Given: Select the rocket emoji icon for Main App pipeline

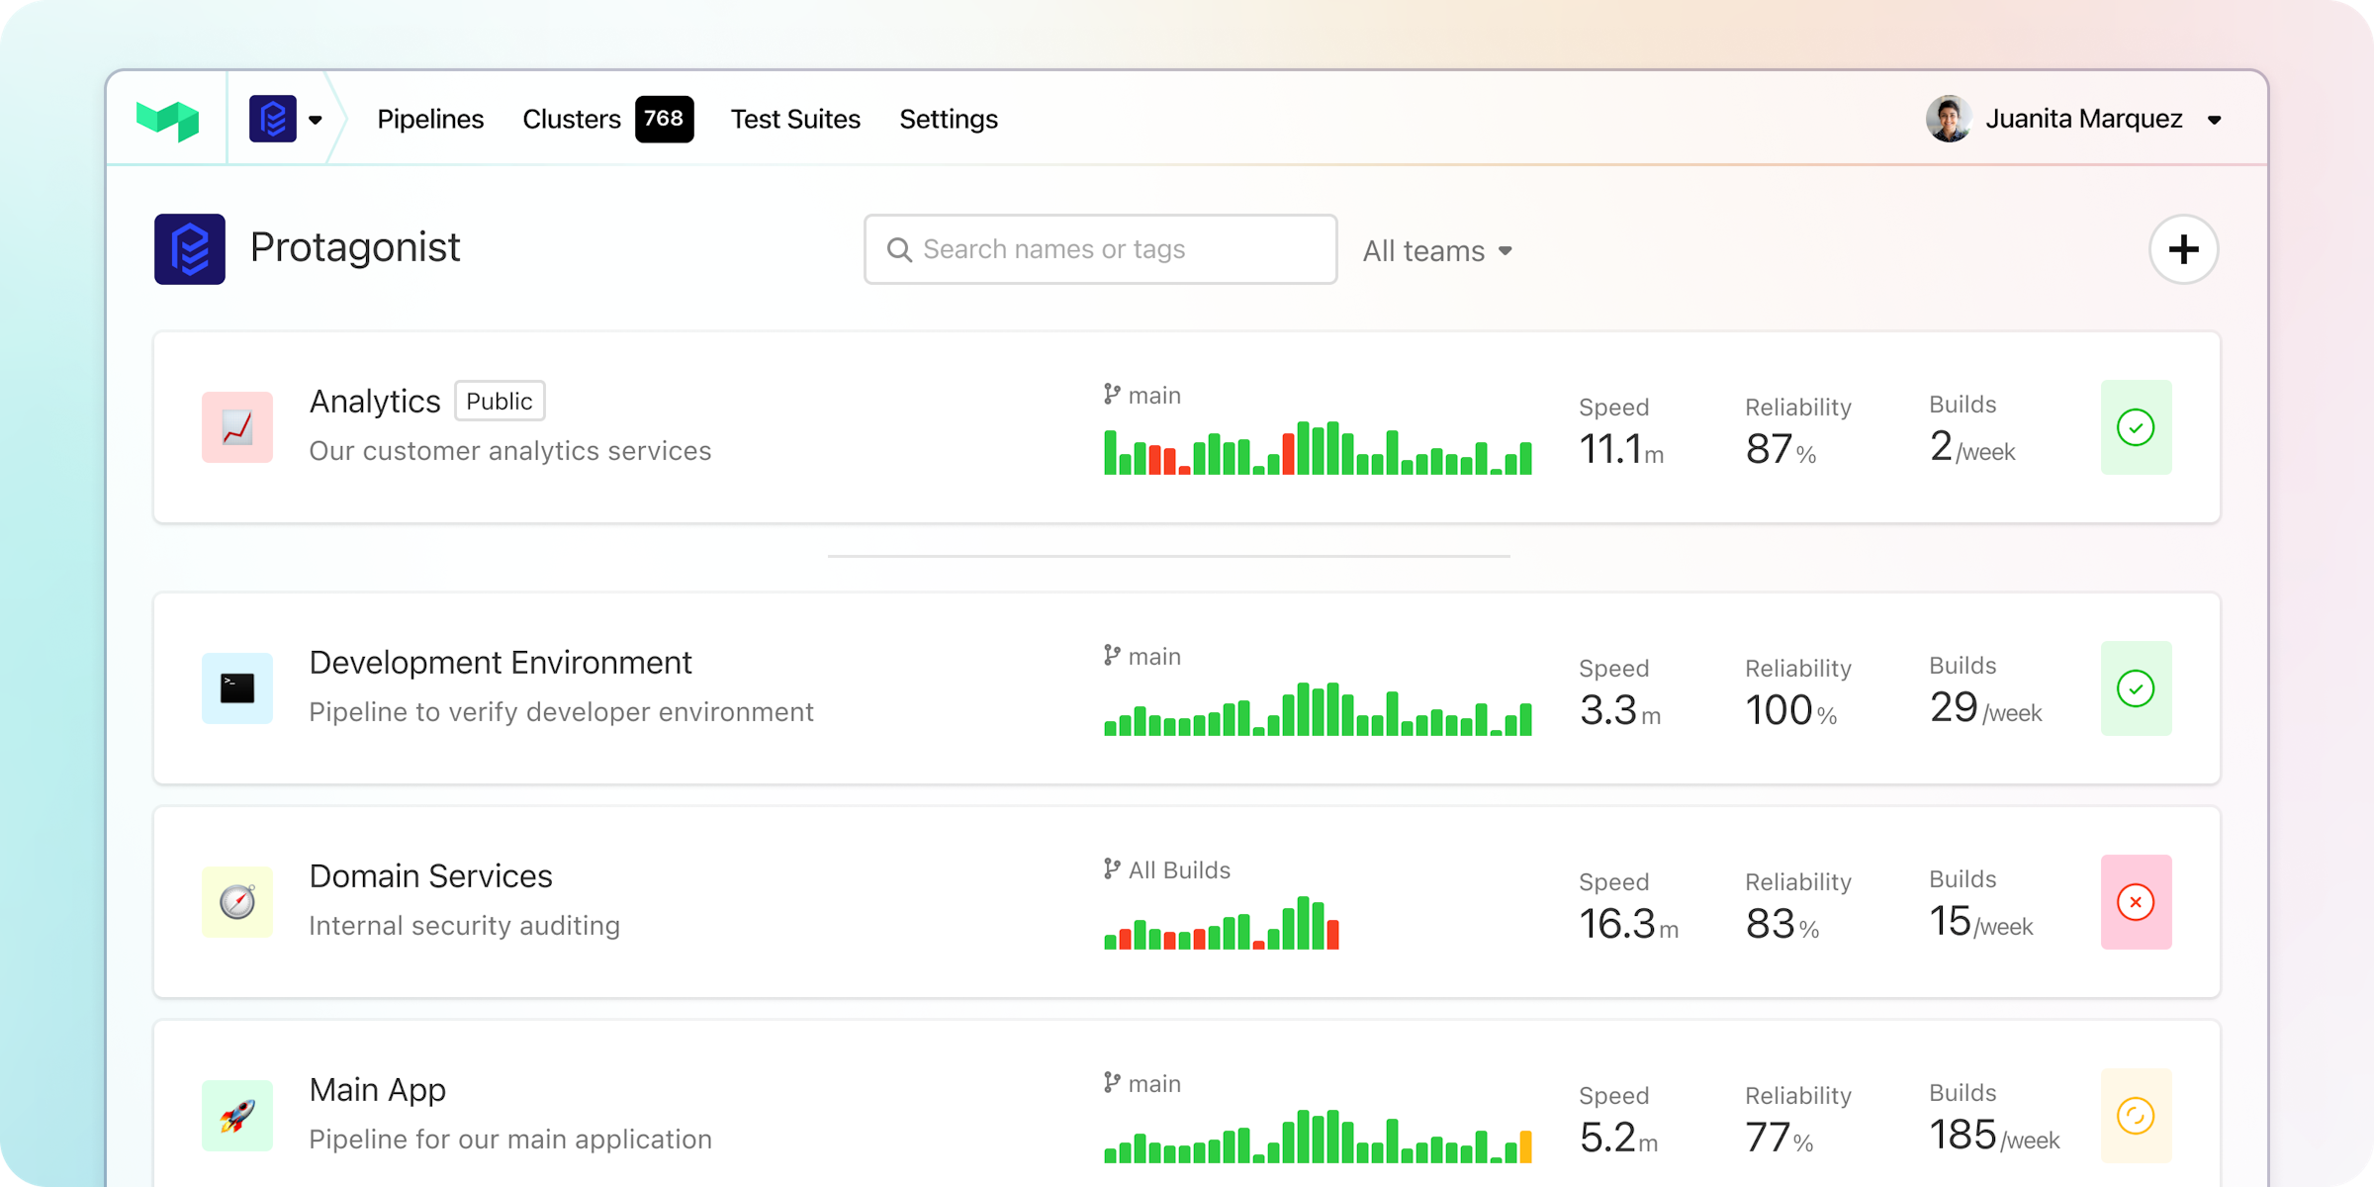Looking at the screenshot, I should coord(236,1116).
